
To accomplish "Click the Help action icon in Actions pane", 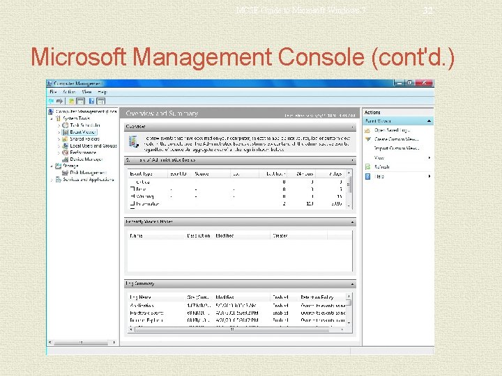I will tap(368, 176).
